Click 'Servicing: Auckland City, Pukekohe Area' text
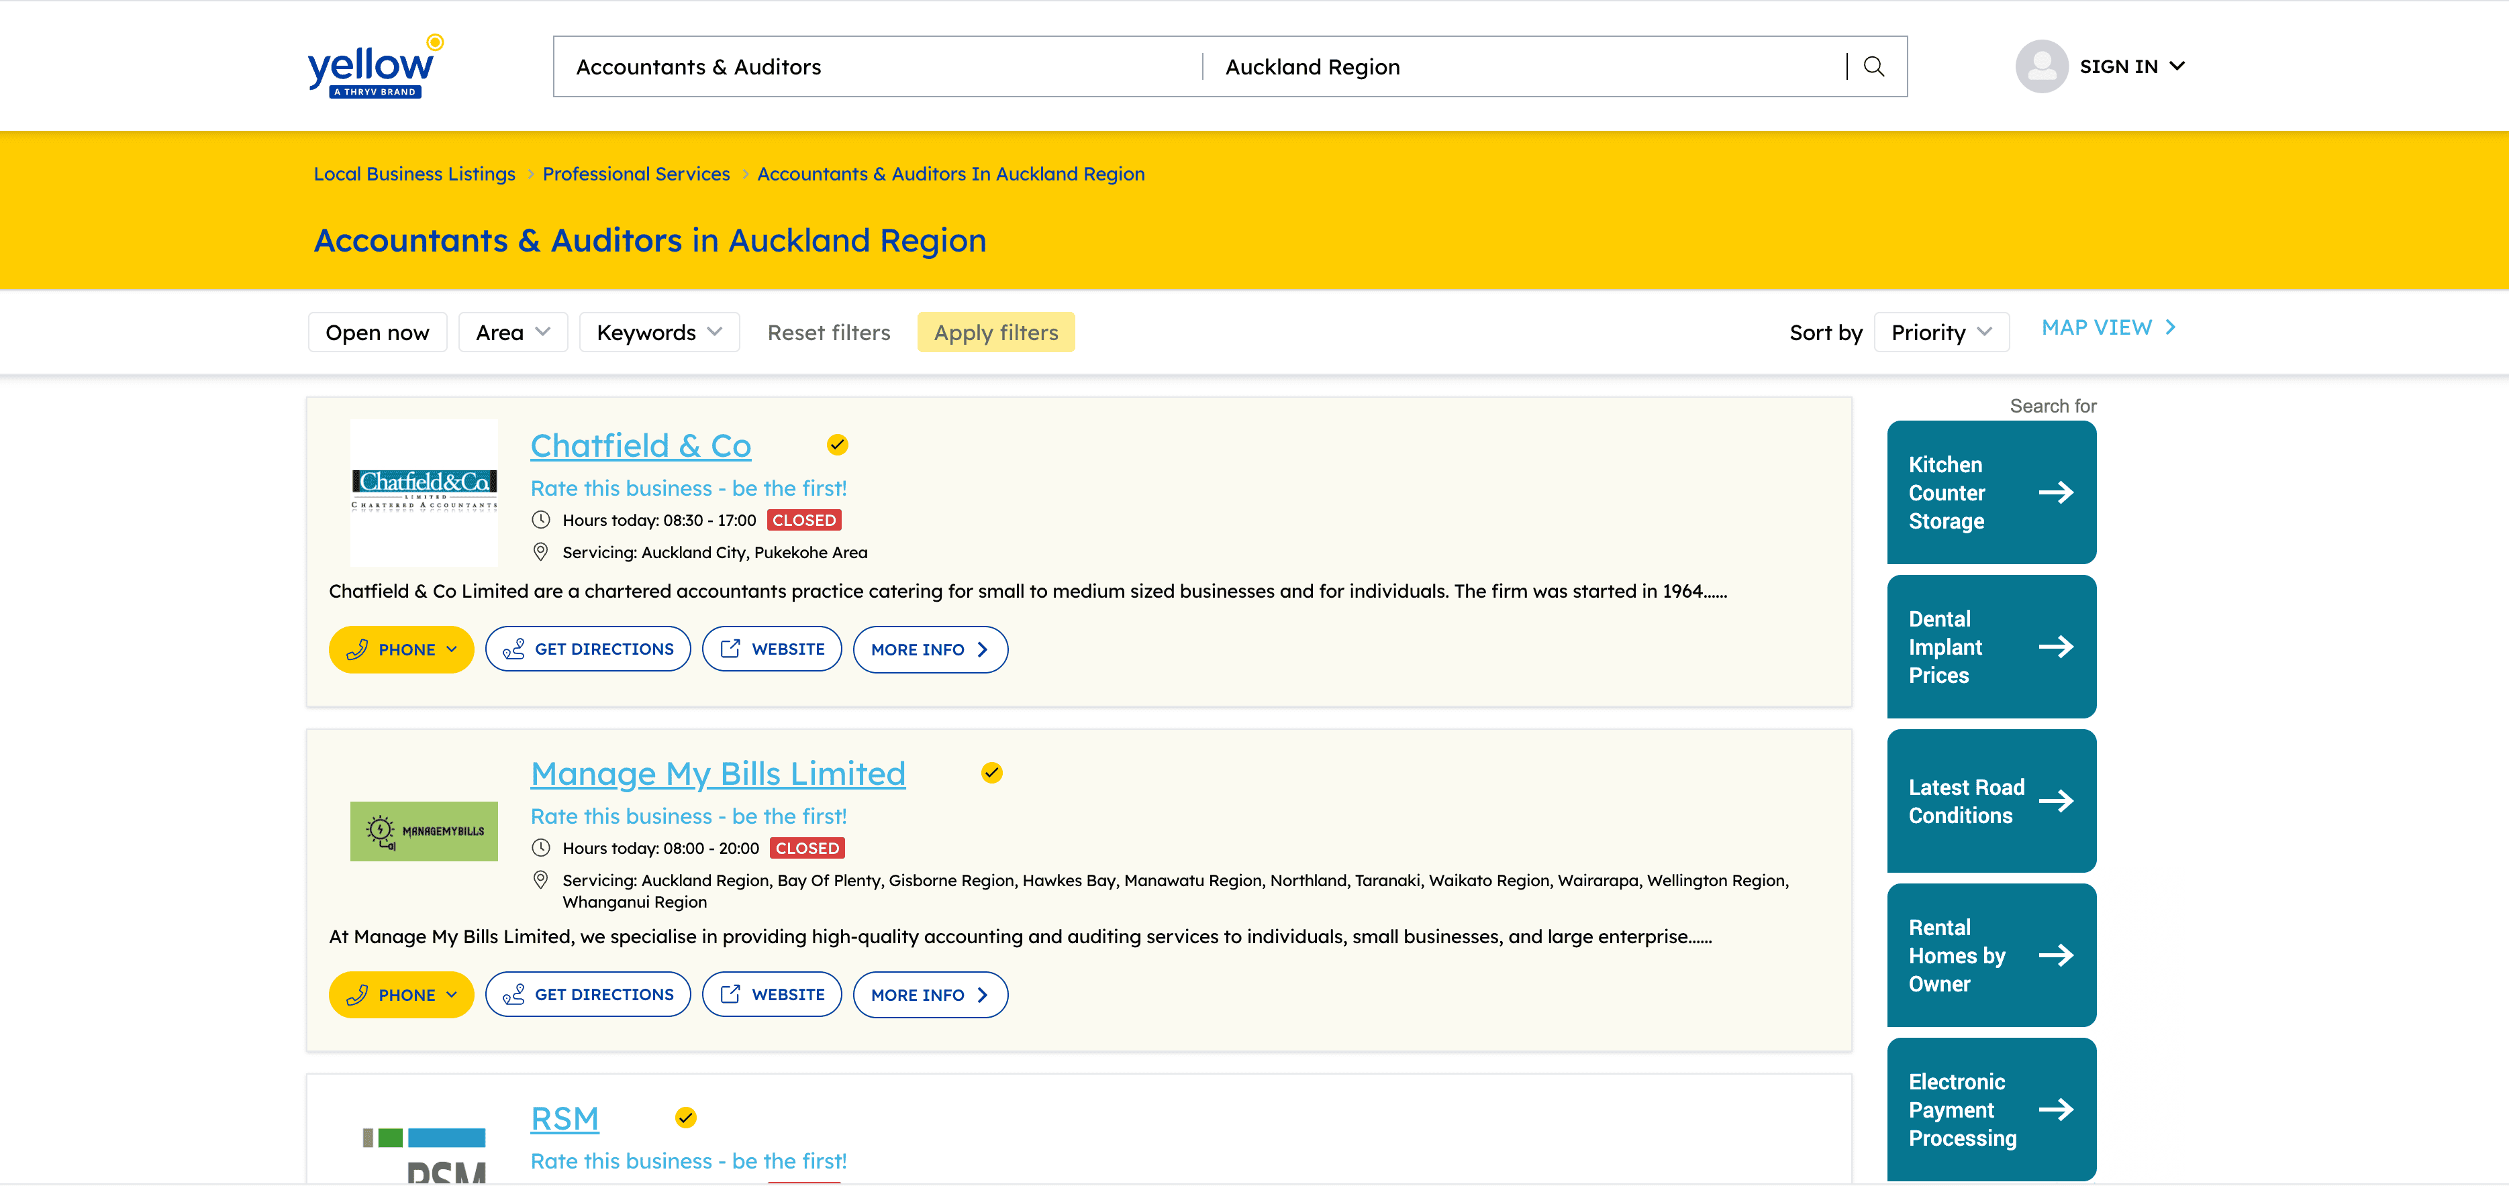 [x=715, y=552]
